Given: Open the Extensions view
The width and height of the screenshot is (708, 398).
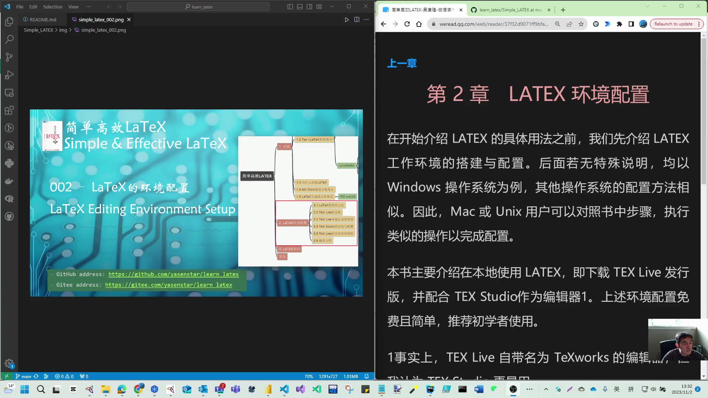Looking at the screenshot, I should pyautogui.click(x=9, y=110).
